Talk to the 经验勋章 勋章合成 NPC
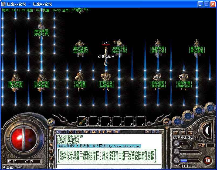Viewport: 217px width, 170px height. pos(184,81)
